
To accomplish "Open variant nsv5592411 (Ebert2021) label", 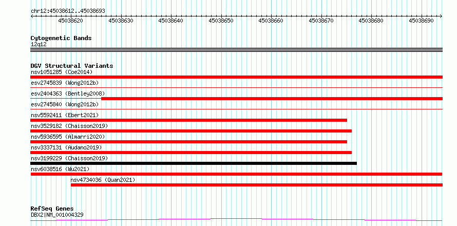I will coord(65,115).
